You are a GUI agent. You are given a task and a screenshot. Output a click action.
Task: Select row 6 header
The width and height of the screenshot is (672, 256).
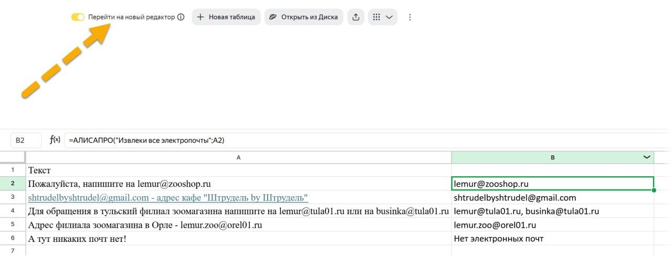click(x=13, y=238)
